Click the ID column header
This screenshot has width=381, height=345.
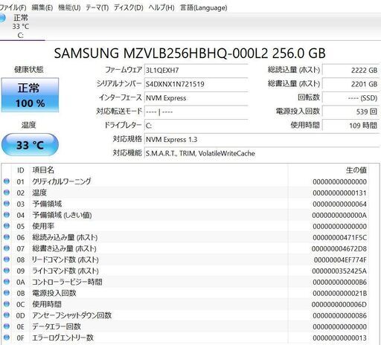[x=21, y=170]
